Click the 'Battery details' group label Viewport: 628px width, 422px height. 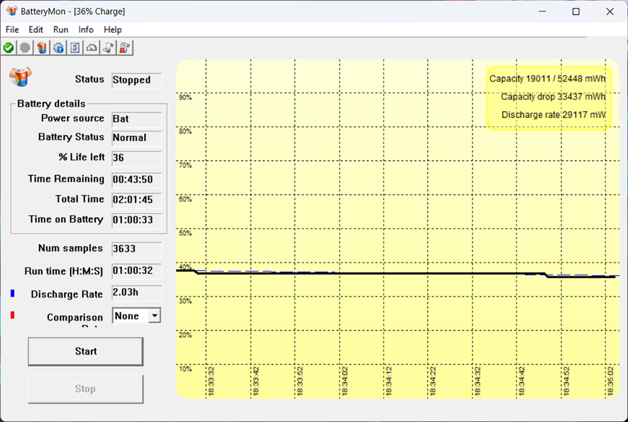(51, 103)
